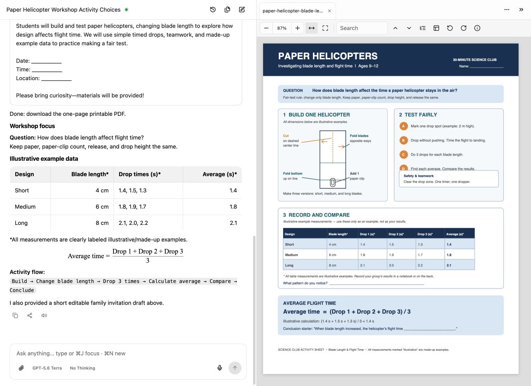Click the Paper Helicopter Workshop Activity Choices title
Screen dimensions: 531x386
(63, 10)
